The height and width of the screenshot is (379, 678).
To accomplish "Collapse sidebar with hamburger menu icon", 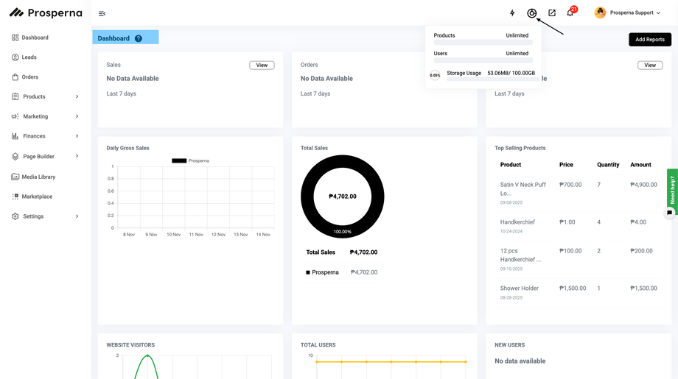I will click(x=102, y=14).
